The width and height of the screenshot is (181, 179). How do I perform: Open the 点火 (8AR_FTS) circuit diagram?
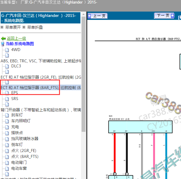coord(25,156)
